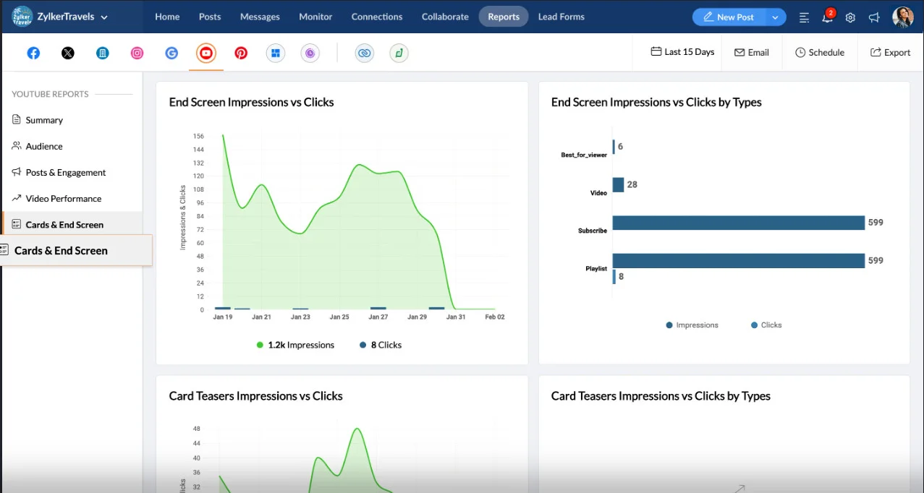Select the YouTube channel icon
This screenshot has width=924, height=493.
(206, 53)
